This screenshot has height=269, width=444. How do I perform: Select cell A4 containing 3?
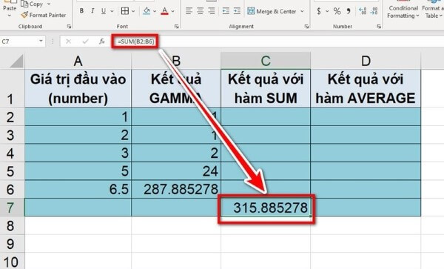(78, 153)
